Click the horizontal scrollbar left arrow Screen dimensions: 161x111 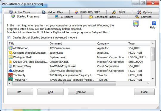click(x=10, y=83)
